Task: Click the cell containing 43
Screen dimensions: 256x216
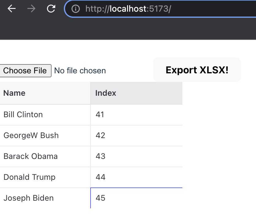Action: coord(136,156)
